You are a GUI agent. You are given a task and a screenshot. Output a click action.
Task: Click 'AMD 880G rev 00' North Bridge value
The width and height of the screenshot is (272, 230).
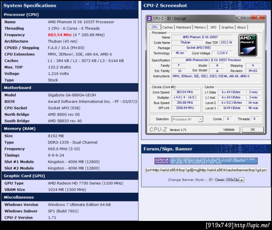pyautogui.click(x=63, y=114)
